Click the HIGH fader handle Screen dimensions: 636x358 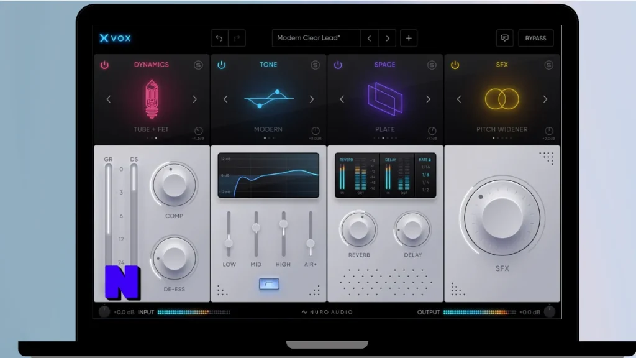[x=283, y=224]
